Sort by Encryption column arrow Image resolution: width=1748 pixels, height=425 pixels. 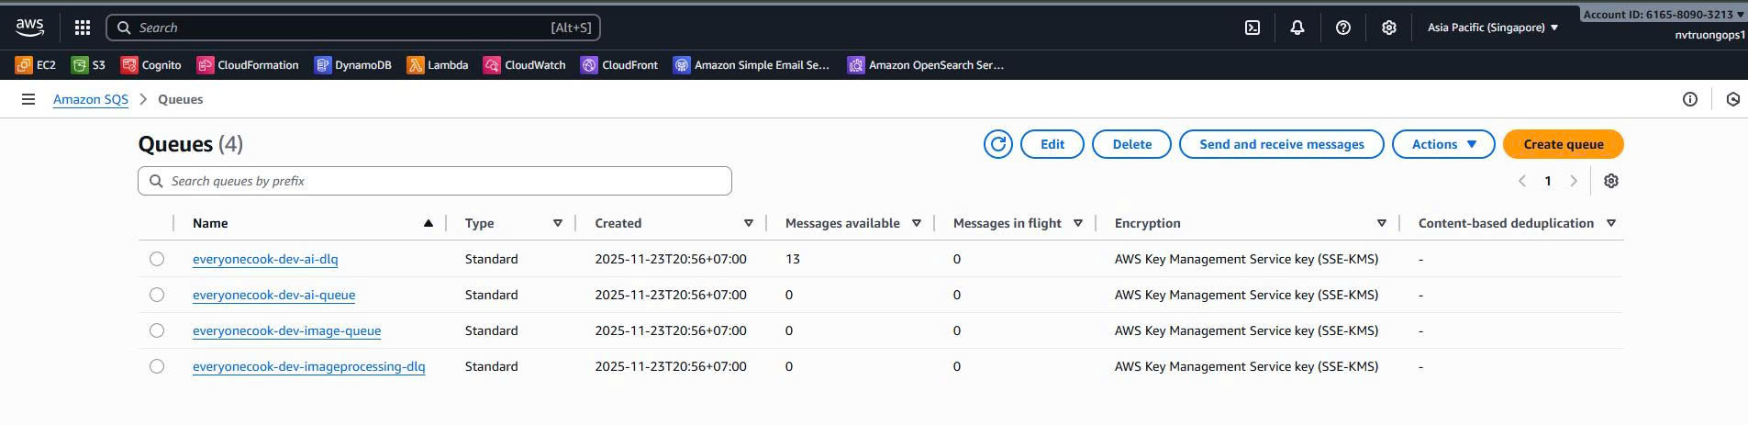pos(1382,223)
